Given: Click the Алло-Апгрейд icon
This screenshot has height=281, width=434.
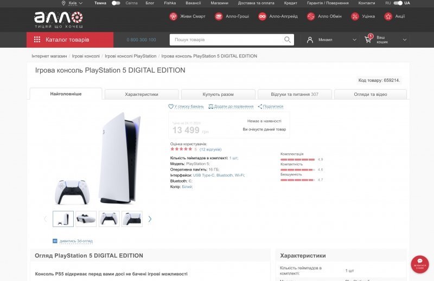Looking at the screenshot, I should [x=262, y=17].
